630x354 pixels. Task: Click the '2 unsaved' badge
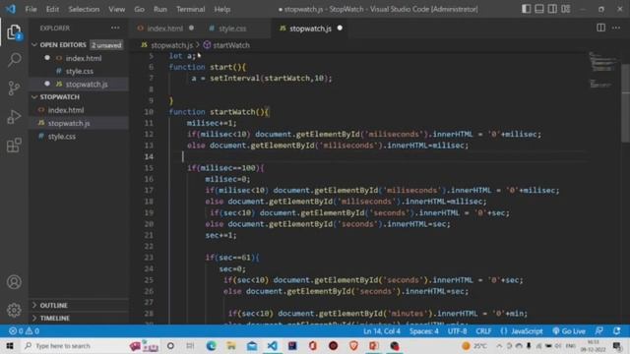(106, 45)
